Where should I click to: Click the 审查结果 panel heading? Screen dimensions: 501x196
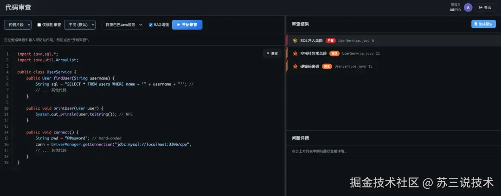pos(300,24)
